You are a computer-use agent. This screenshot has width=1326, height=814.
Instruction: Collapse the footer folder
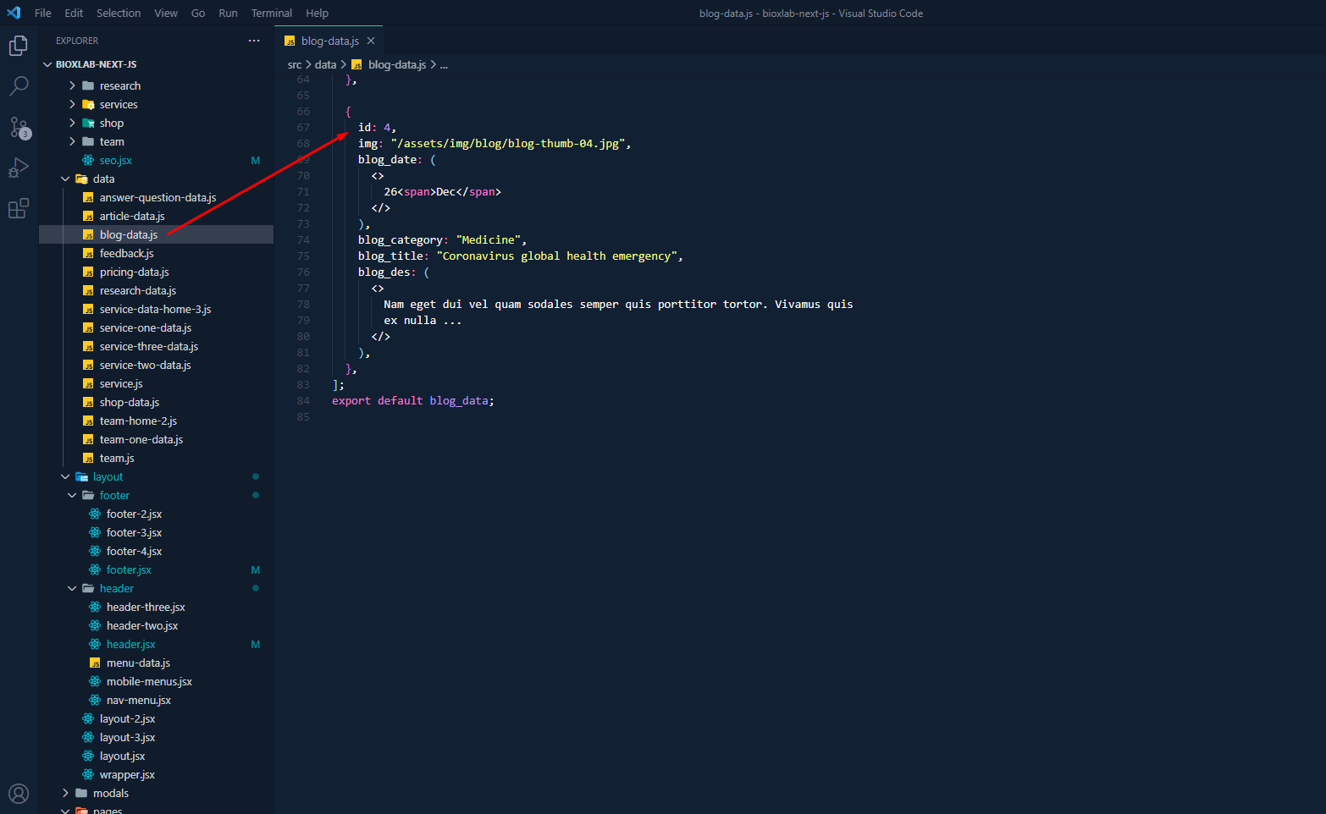113,496
